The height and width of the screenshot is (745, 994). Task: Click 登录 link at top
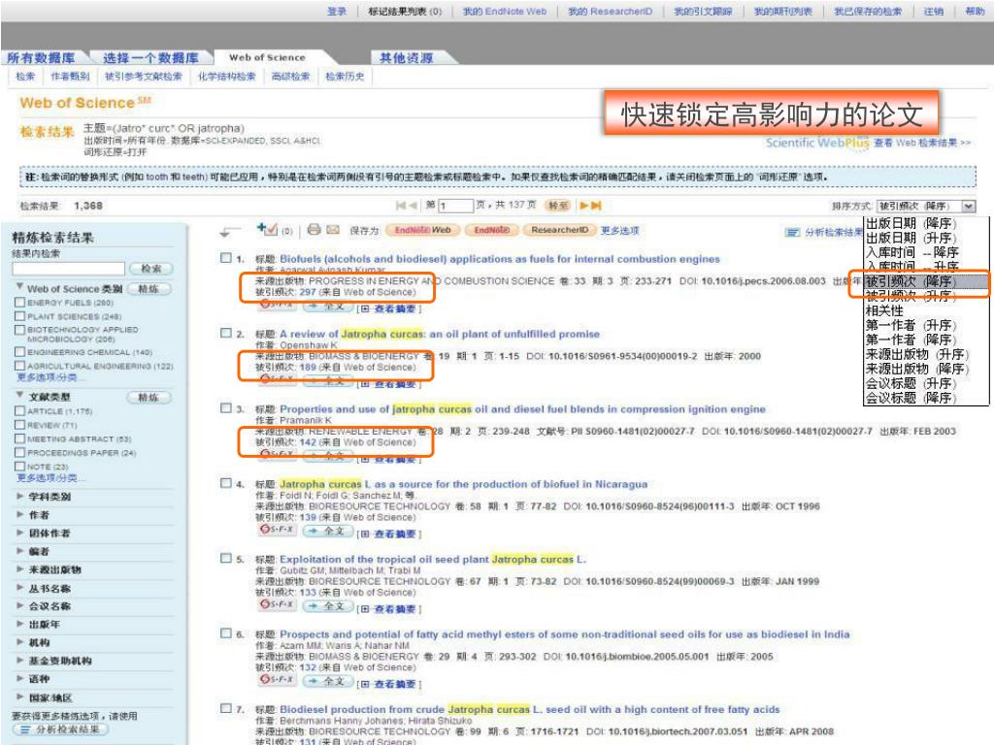pyautogui.click(x=337, y=11)
